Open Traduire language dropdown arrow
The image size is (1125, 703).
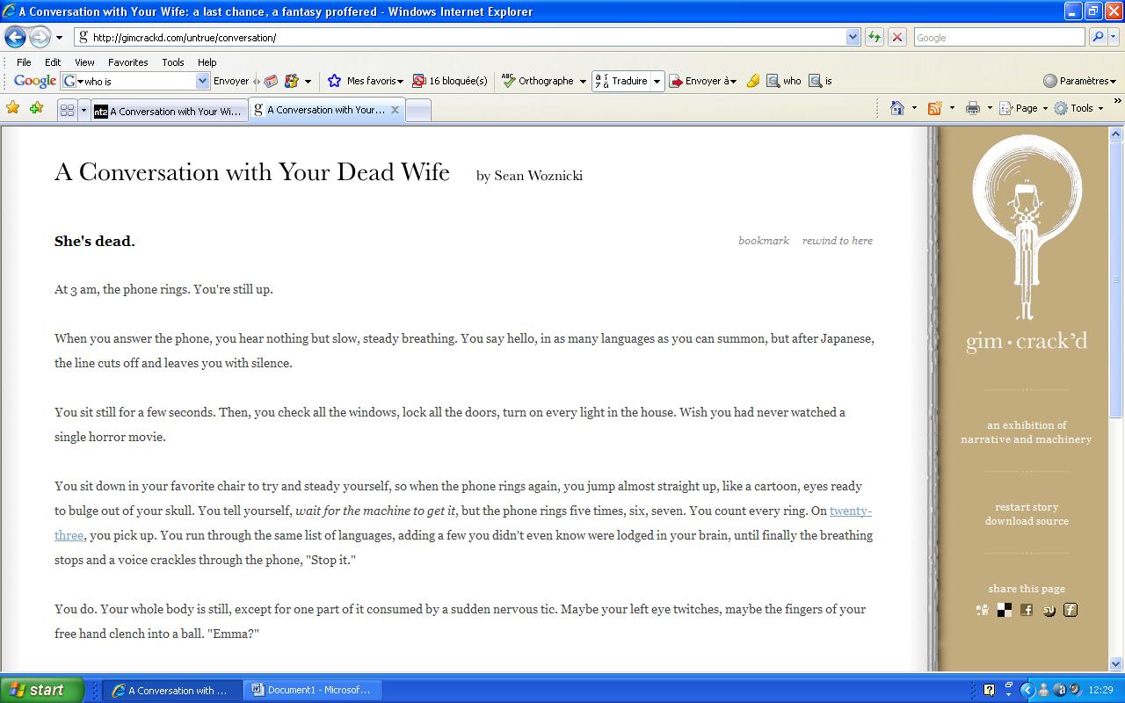point(657,82)
